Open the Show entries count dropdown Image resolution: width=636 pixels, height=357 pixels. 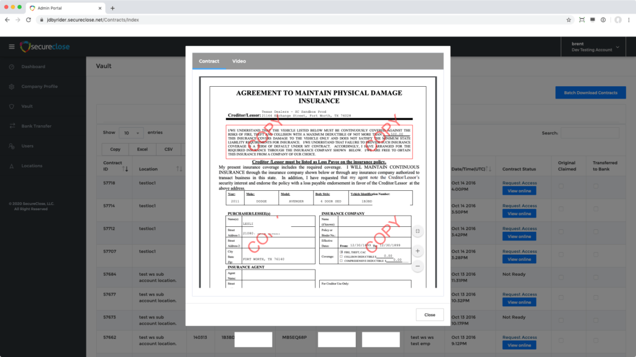(x=130, y=133)
